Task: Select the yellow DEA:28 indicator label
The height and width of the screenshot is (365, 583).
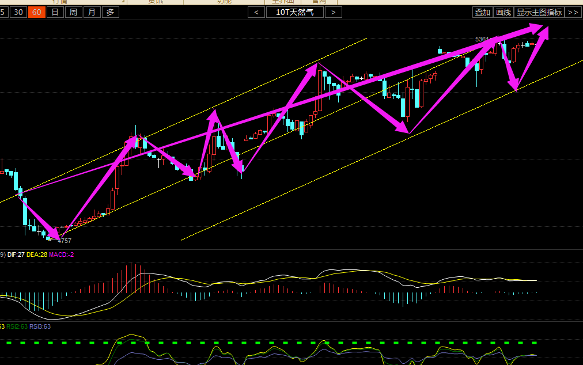Action: (x=37, y=254)
